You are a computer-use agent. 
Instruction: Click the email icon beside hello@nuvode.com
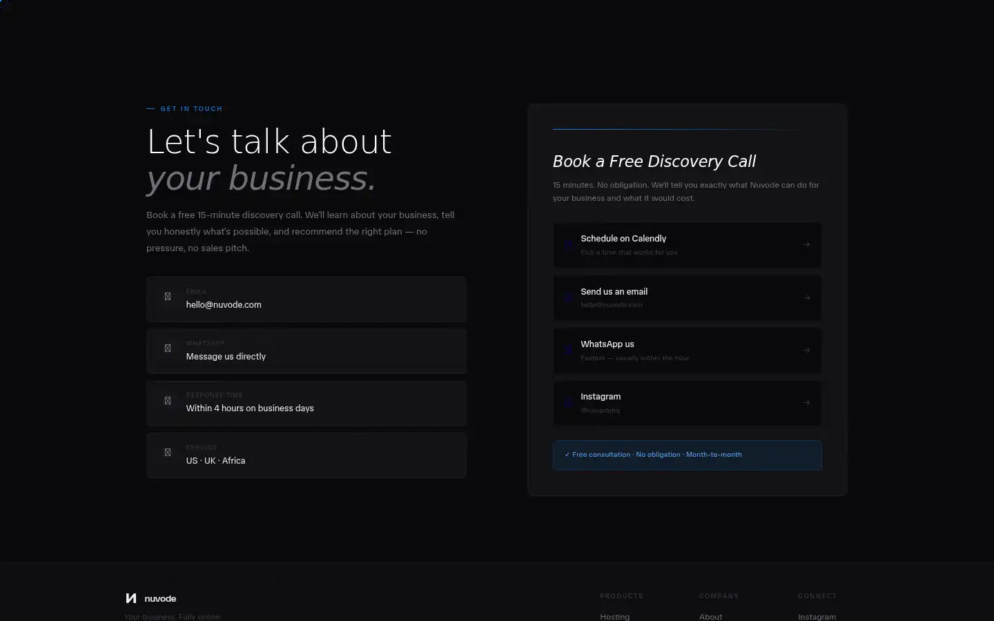click(167, 297)
